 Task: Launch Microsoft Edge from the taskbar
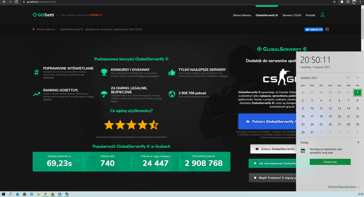coord(17,194)
